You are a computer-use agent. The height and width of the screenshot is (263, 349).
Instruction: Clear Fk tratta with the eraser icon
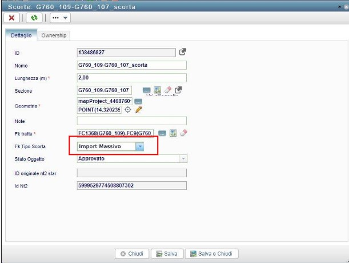click(x=183, y=133)
